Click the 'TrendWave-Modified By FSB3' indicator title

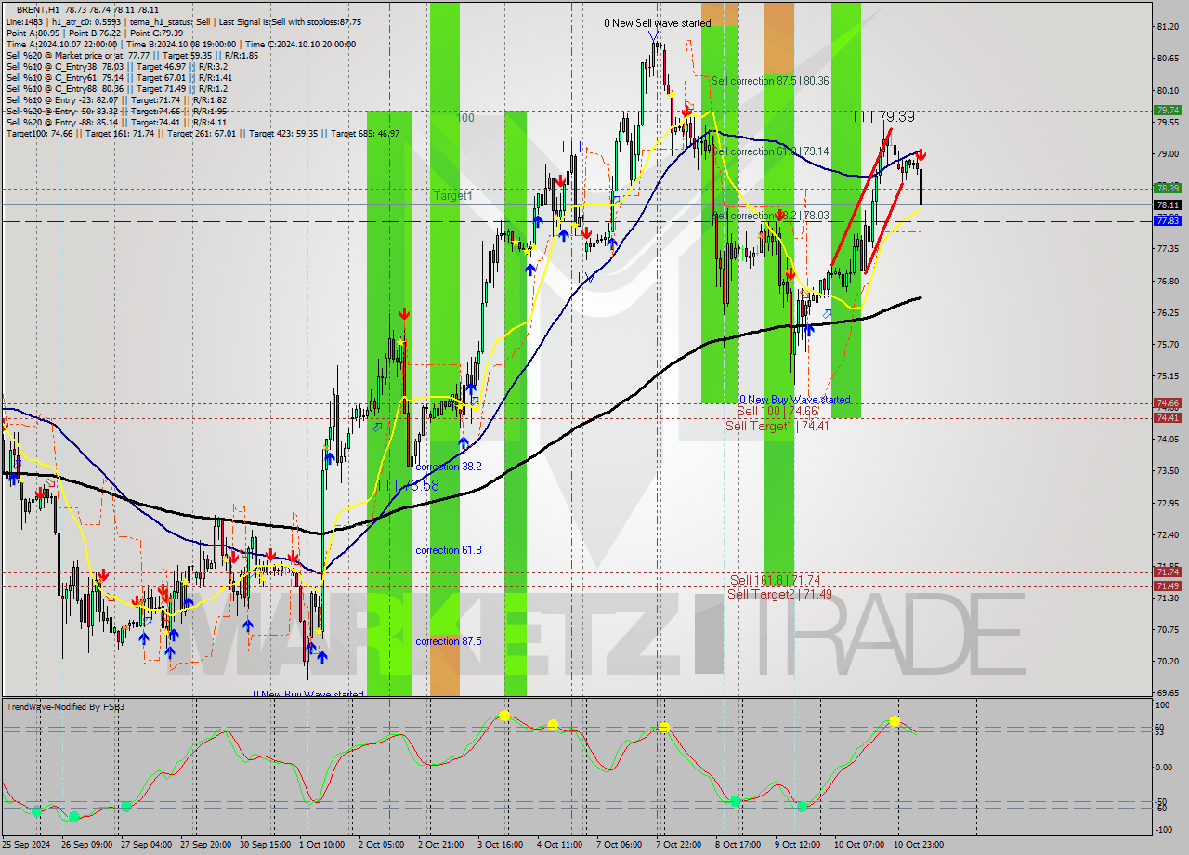pyautogui.click(x=65, y=707)
